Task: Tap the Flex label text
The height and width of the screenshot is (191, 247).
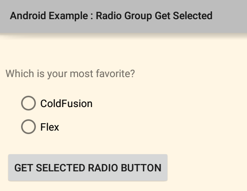Action: tap(50, 127)
